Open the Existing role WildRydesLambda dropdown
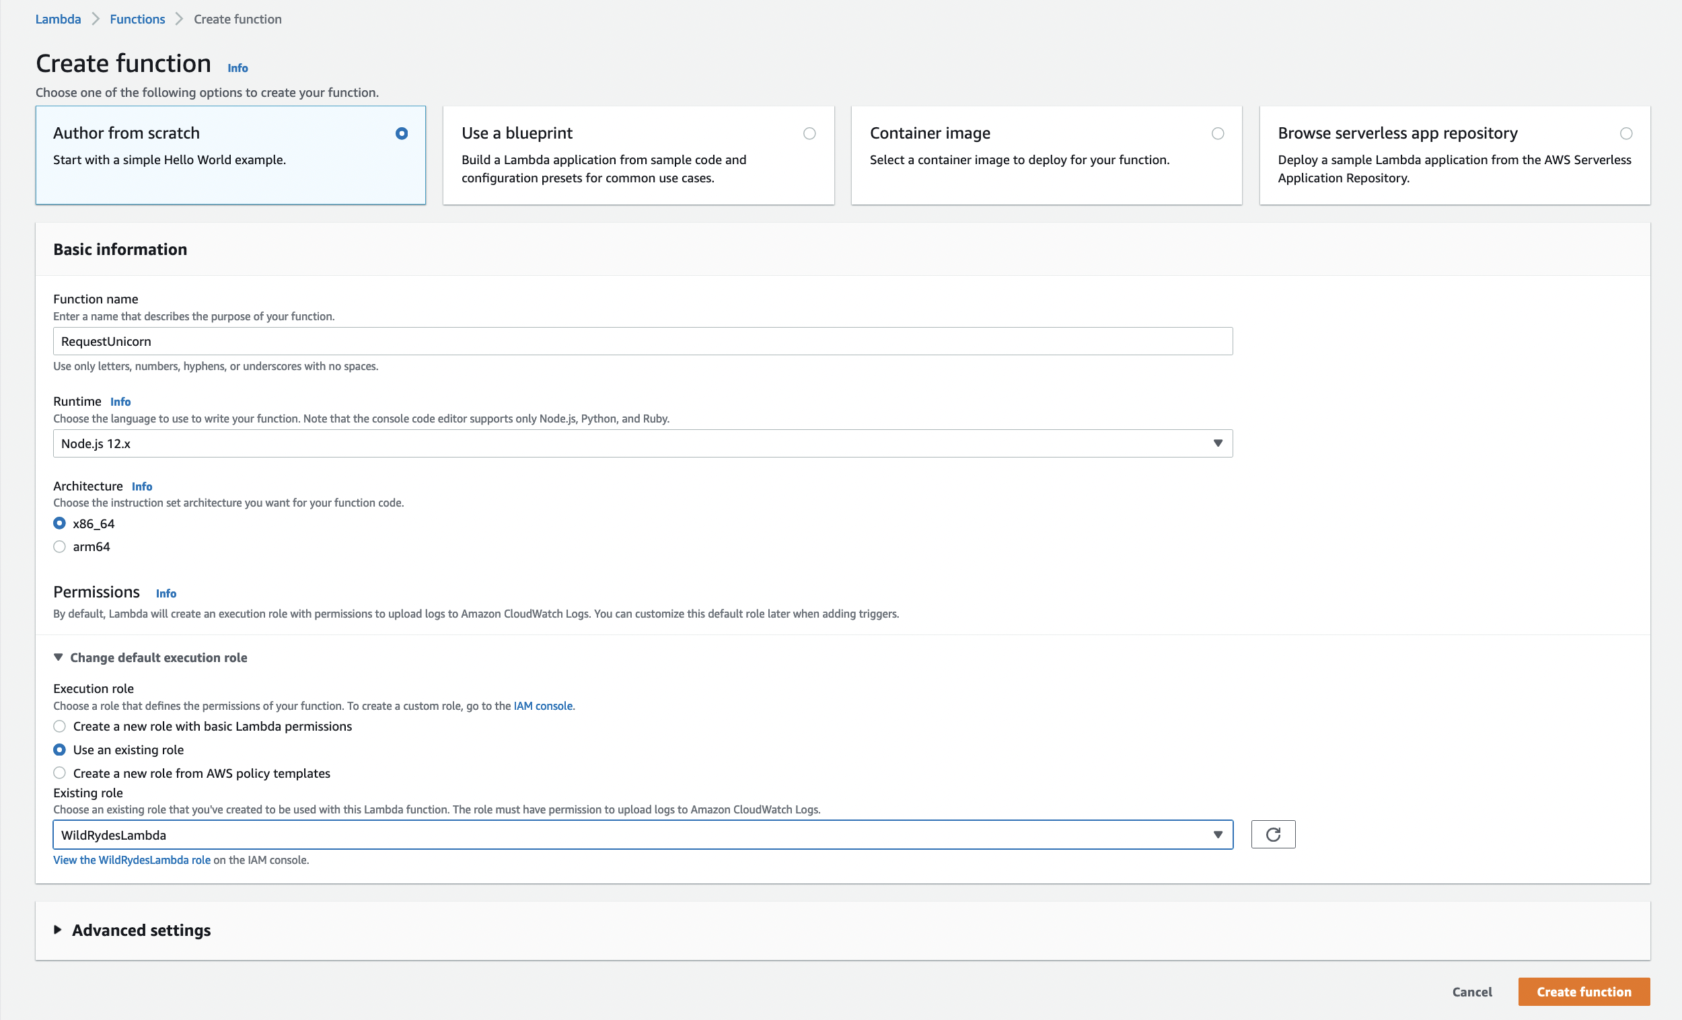1682x1020 pixels. pos(643,835)
